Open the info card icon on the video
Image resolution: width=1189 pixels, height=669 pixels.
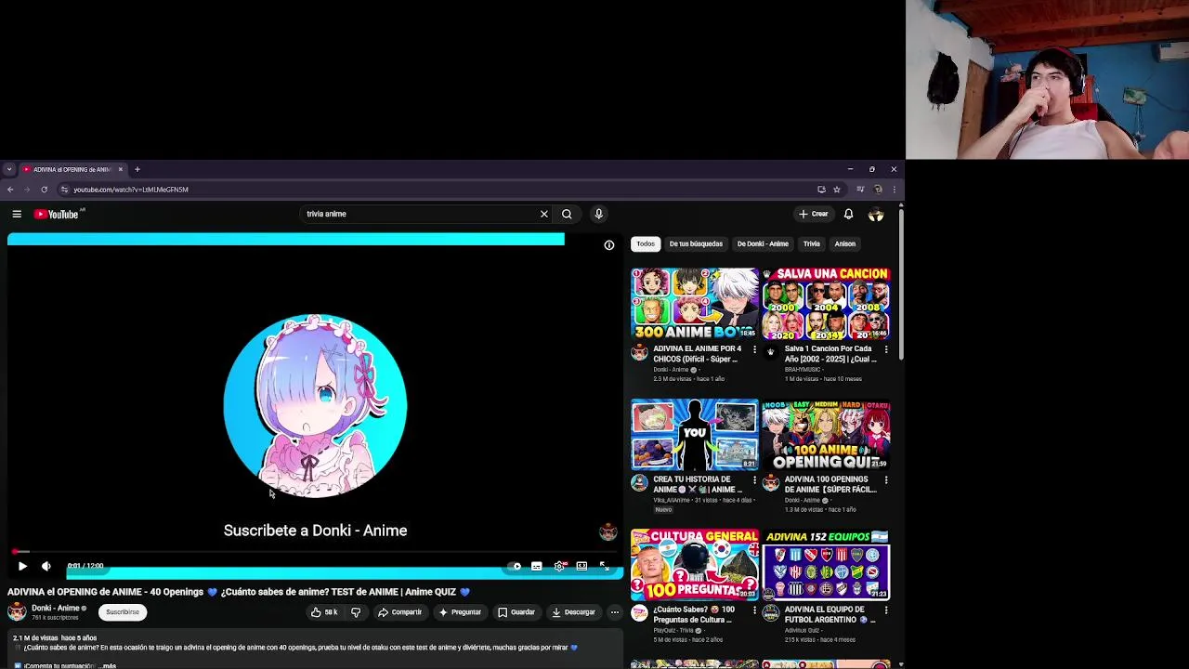(609, 245)
